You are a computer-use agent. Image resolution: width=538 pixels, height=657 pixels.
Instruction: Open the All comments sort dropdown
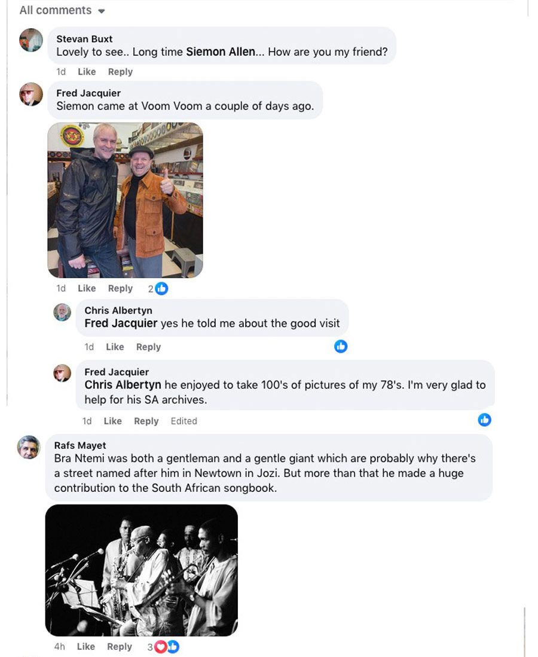point(62,11)
